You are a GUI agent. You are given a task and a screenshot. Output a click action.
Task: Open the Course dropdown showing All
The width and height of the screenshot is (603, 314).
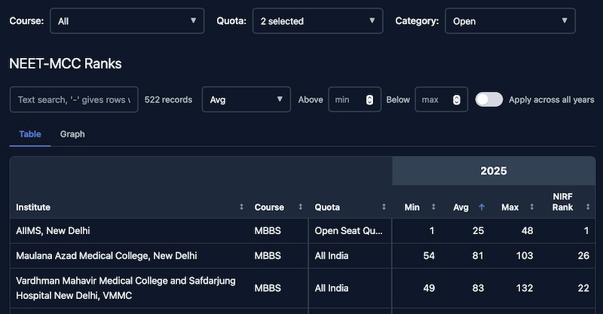click(127, 21)
